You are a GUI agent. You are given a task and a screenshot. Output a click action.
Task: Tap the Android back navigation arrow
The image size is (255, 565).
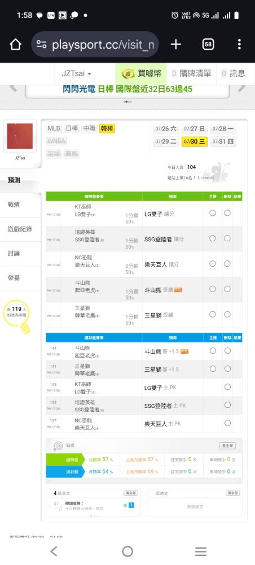pyautogui.click(x=54, y=551)
